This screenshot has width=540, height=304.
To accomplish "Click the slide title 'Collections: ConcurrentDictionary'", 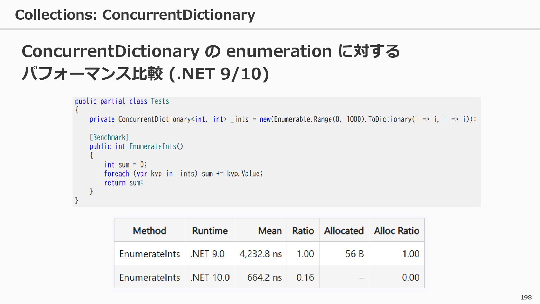I will 135,15.
